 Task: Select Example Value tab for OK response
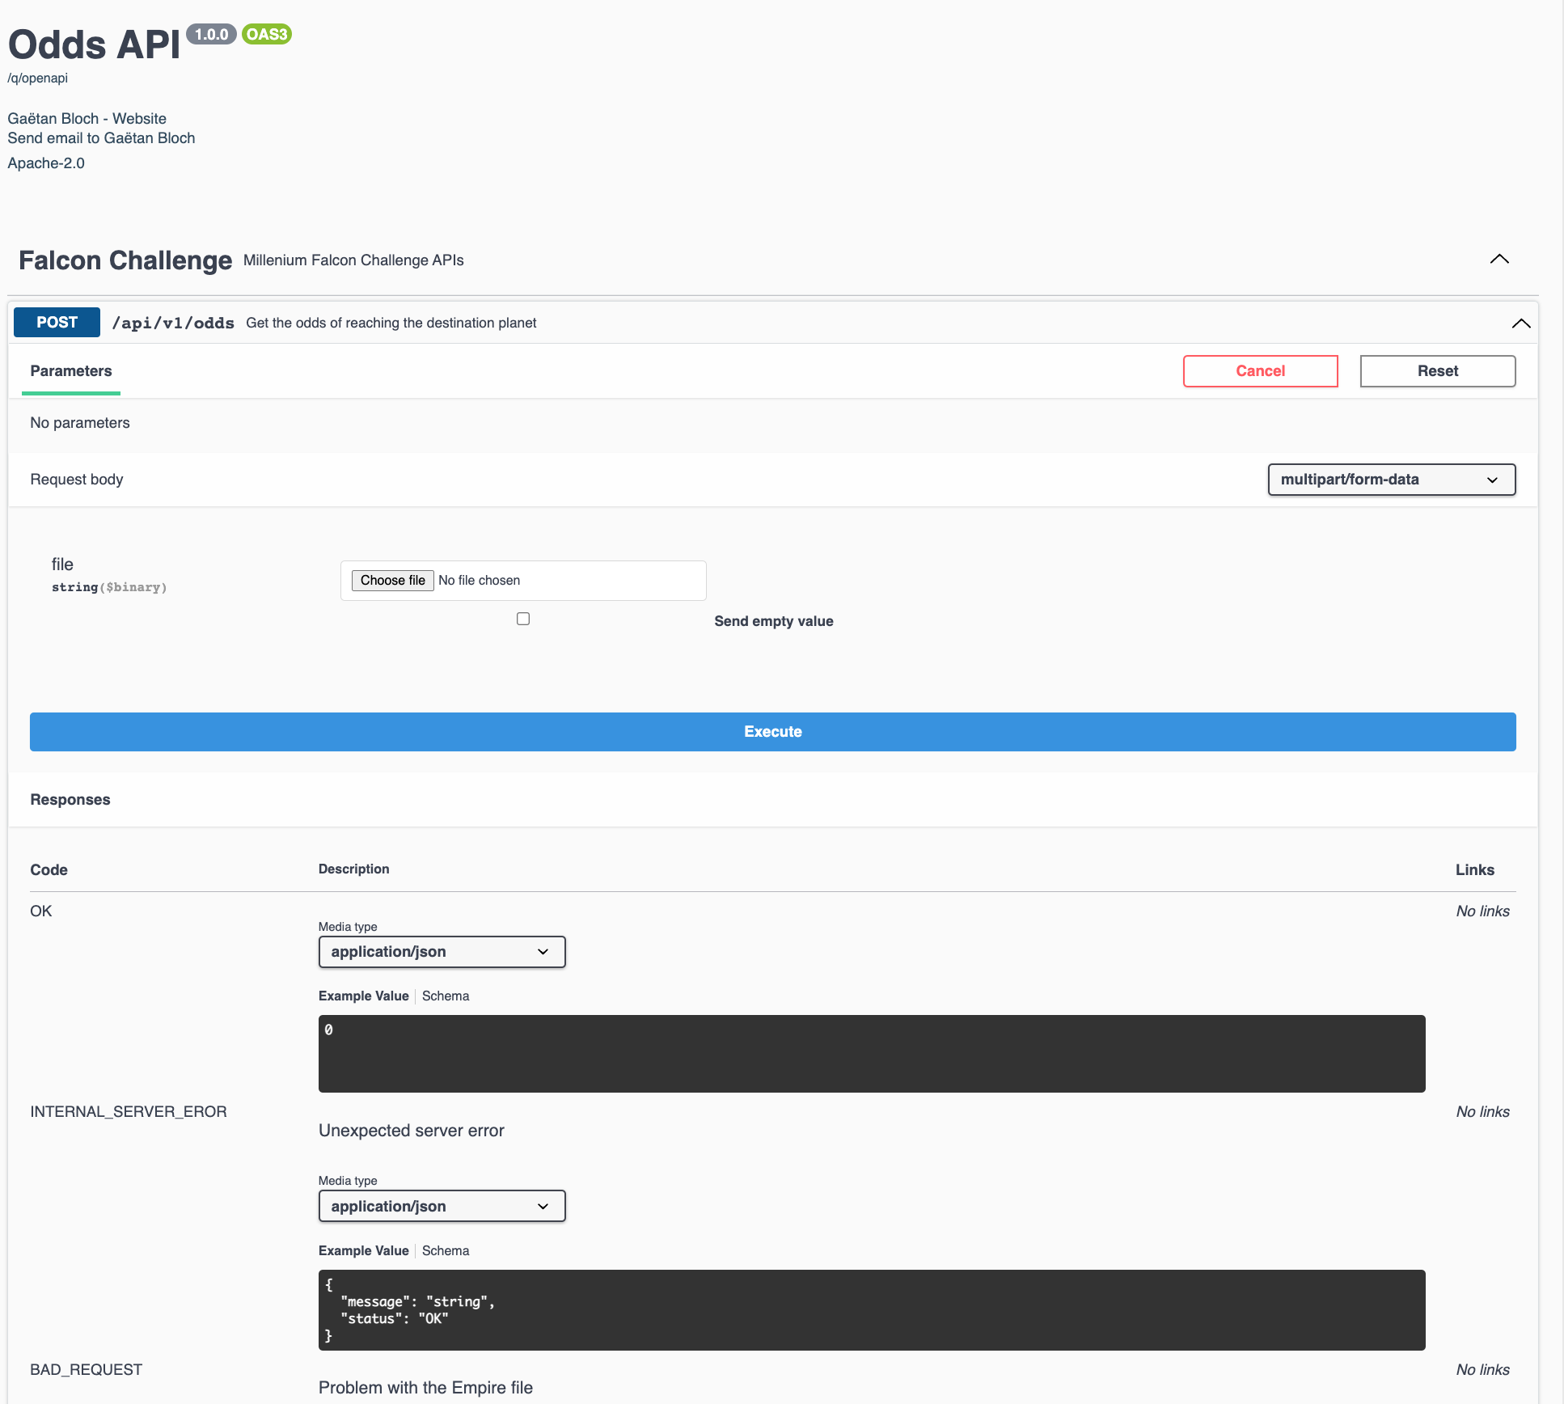point(363,996)
